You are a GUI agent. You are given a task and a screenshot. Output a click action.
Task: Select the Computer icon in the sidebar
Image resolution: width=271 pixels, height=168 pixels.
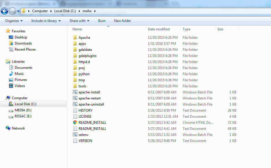pos(8,98)
